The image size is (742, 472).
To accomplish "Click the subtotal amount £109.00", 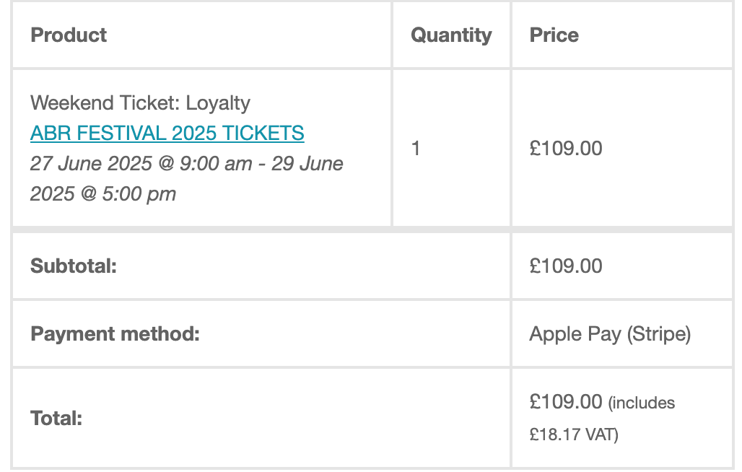I will [566, 266].
